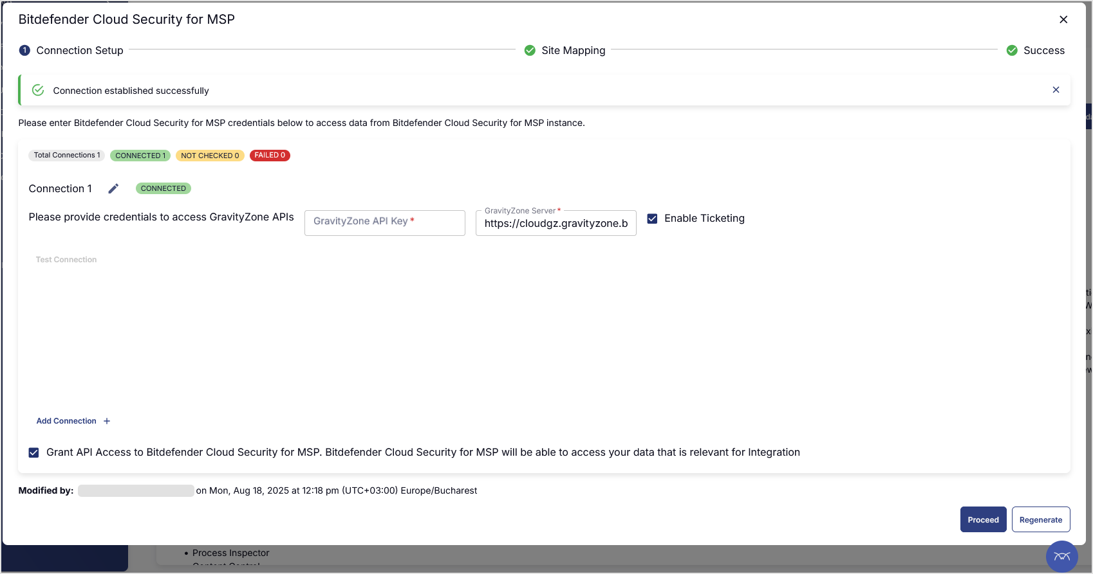Open the chat bubble icon at bottom right
Viewport: 1093px width, 574px height.
point(1061,557)
